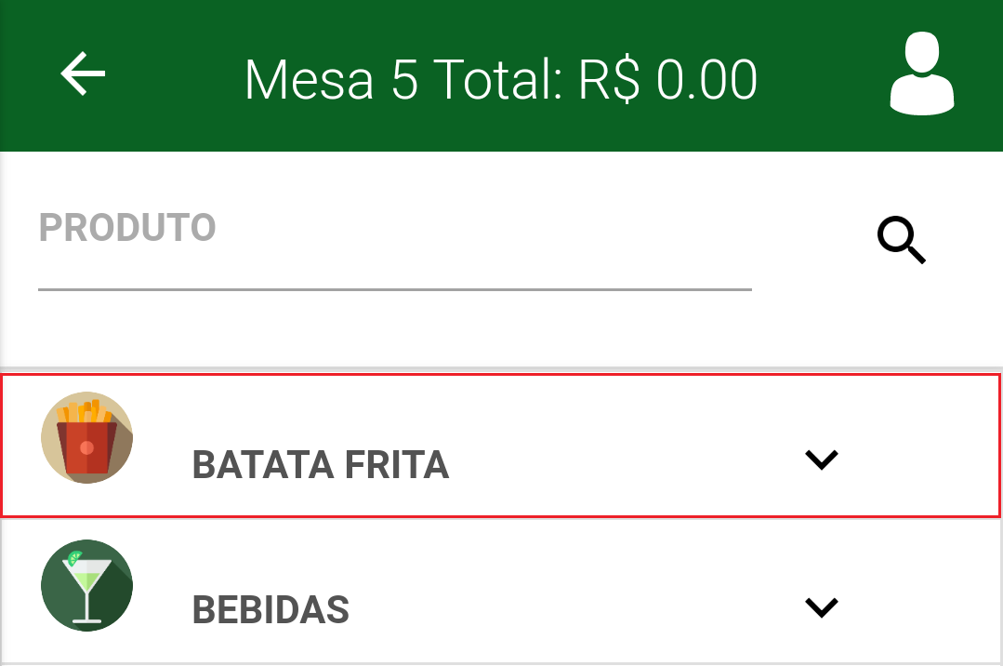Expand the Batata Frita chevron
This screenshot has height=666, width=1003.
click(x=822, y=460)
